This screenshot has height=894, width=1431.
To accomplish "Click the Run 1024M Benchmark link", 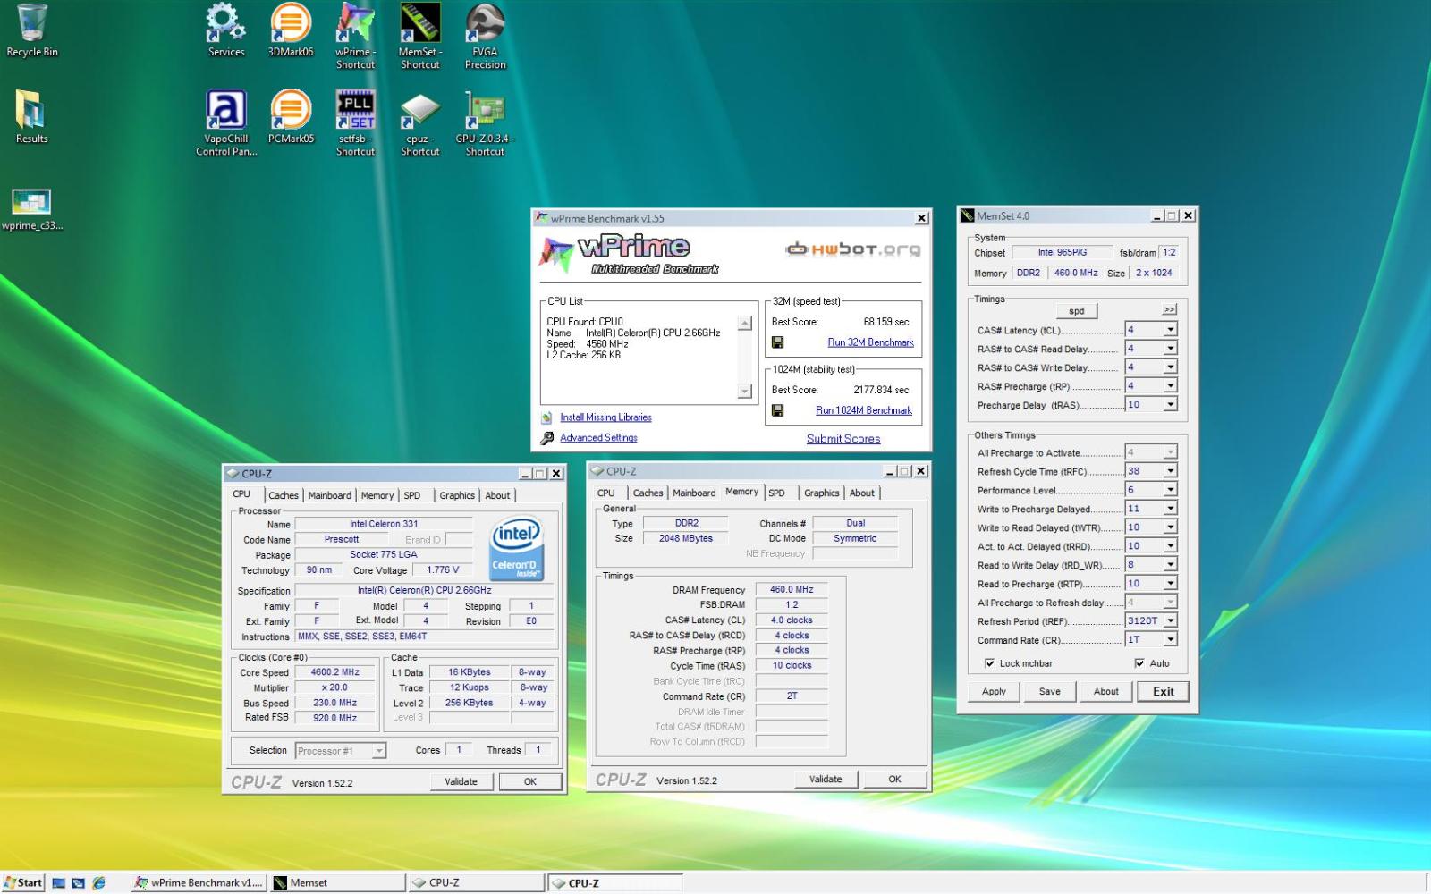I will tap(864, 410).
